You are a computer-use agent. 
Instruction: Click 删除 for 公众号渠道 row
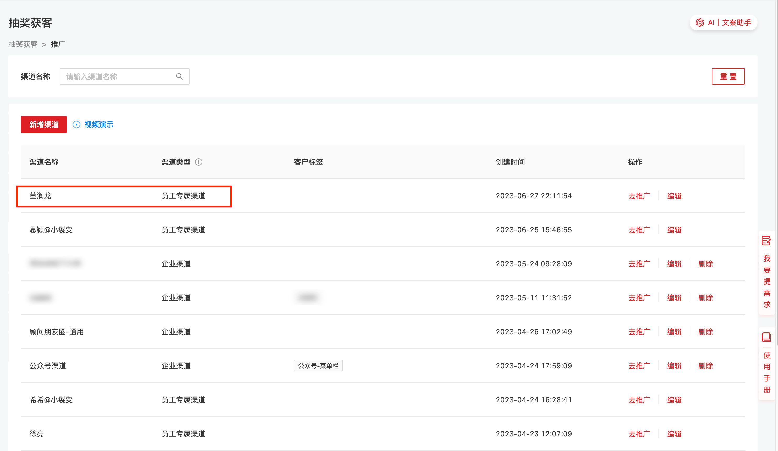click(x=705, y=365)
